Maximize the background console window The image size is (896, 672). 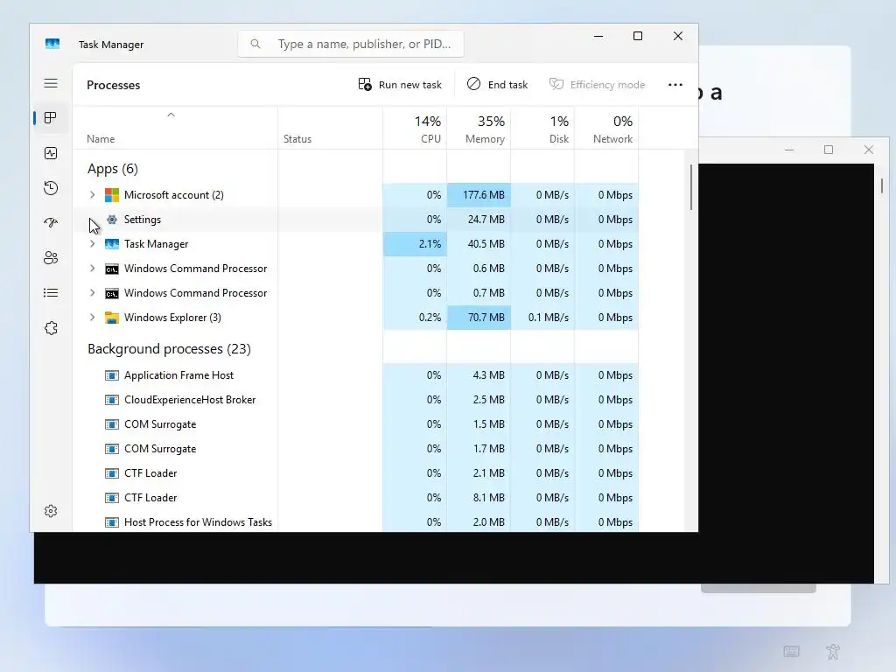coord(829,150)
